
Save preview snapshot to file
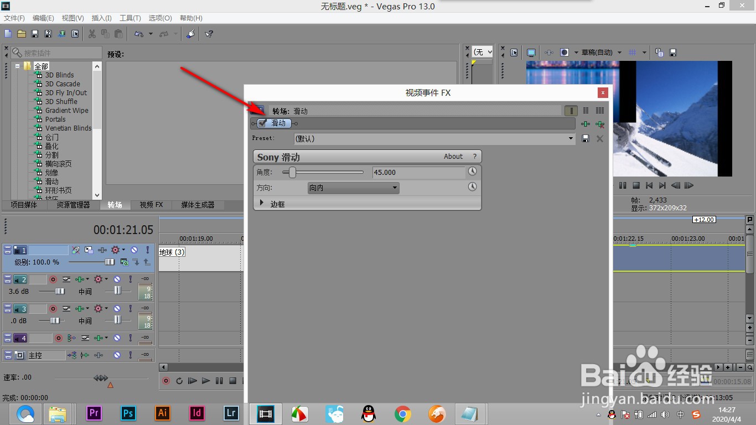click(673, 53)
